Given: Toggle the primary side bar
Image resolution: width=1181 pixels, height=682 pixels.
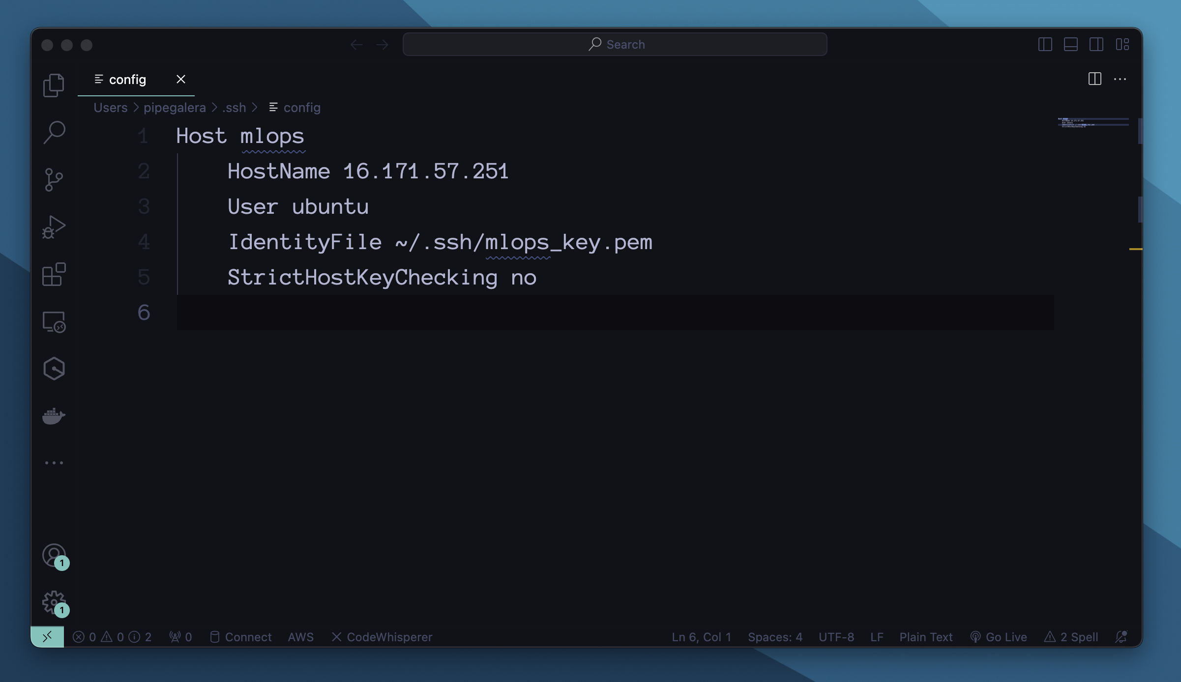Looking at the screenshot, I should pos(1045,44).
